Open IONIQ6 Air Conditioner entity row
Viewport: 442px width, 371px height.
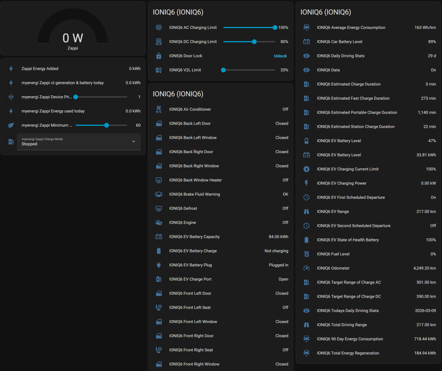(221, 109)
